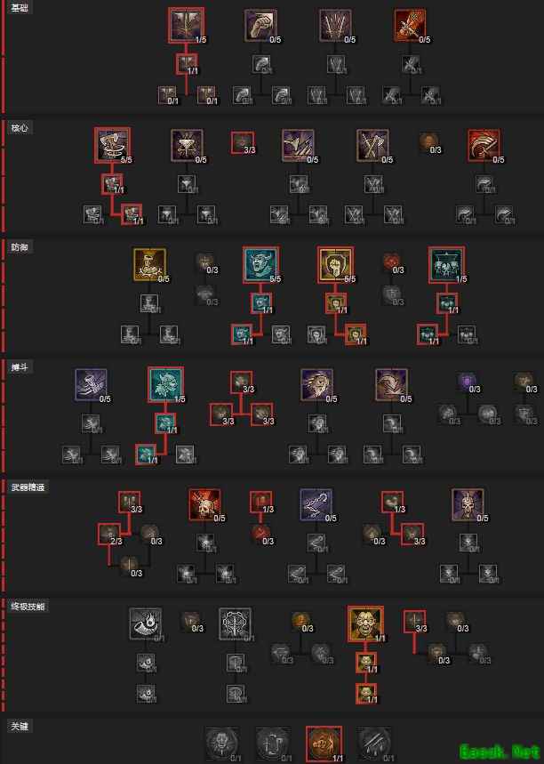Select the teal shouting face skill 5/5
This screenshot has height=764, width=544.
coord(261,264)
